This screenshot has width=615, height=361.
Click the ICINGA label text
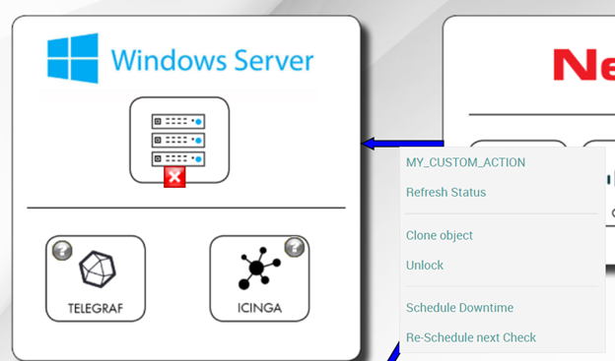tap(259, 308)
